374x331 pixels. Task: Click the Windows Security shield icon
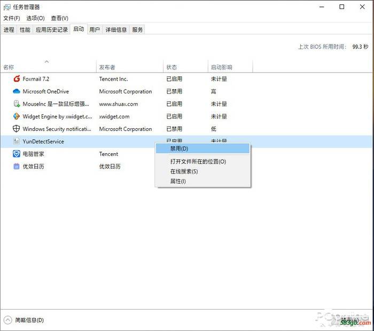click(x=16, y=129)
